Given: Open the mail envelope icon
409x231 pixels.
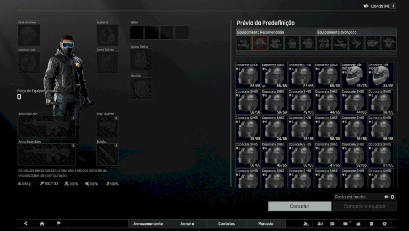Looking at the screenshot, I should 345,223.
